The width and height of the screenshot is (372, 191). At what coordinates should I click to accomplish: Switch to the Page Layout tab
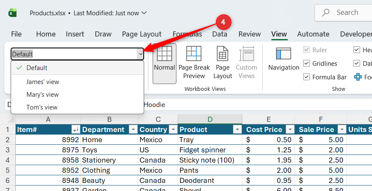pos(142,34)
